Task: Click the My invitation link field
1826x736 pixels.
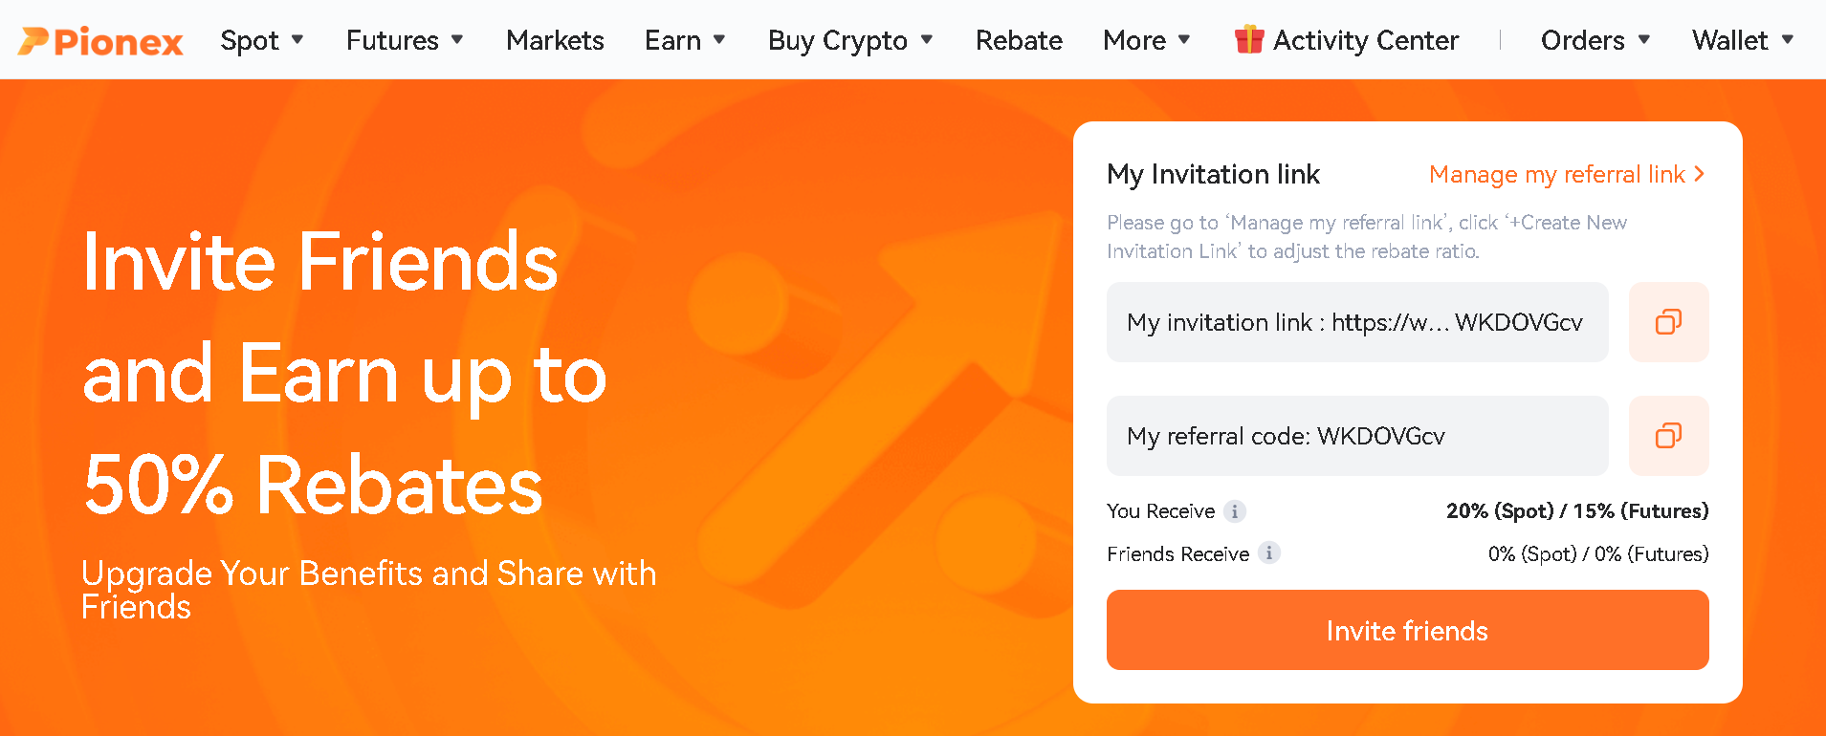Action: [x=1356, y=322]
